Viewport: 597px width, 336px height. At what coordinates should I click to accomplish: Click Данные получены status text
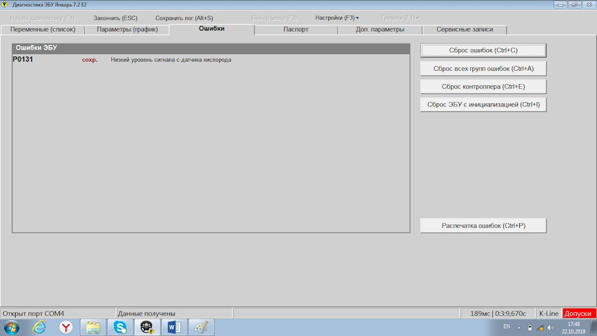147,314
